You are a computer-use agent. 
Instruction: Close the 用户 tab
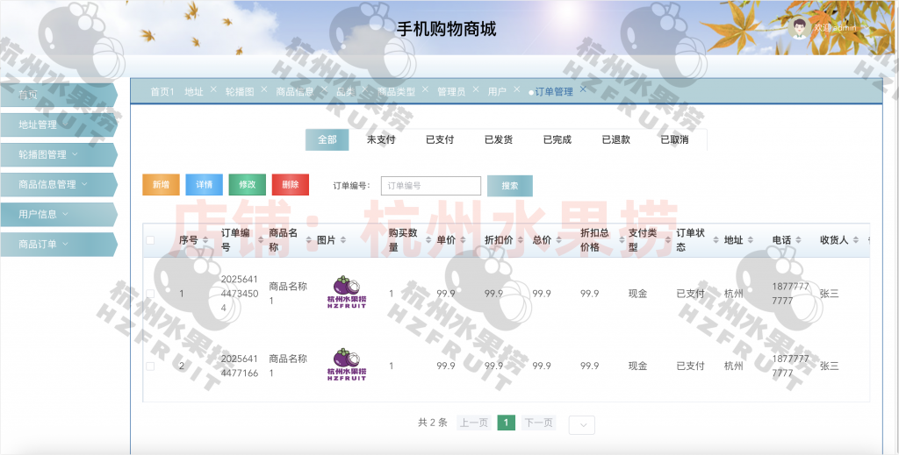tap(516, 89)
